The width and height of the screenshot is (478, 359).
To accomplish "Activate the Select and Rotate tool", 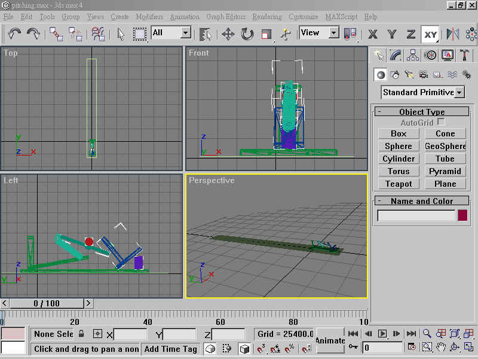I will (247, 34).
